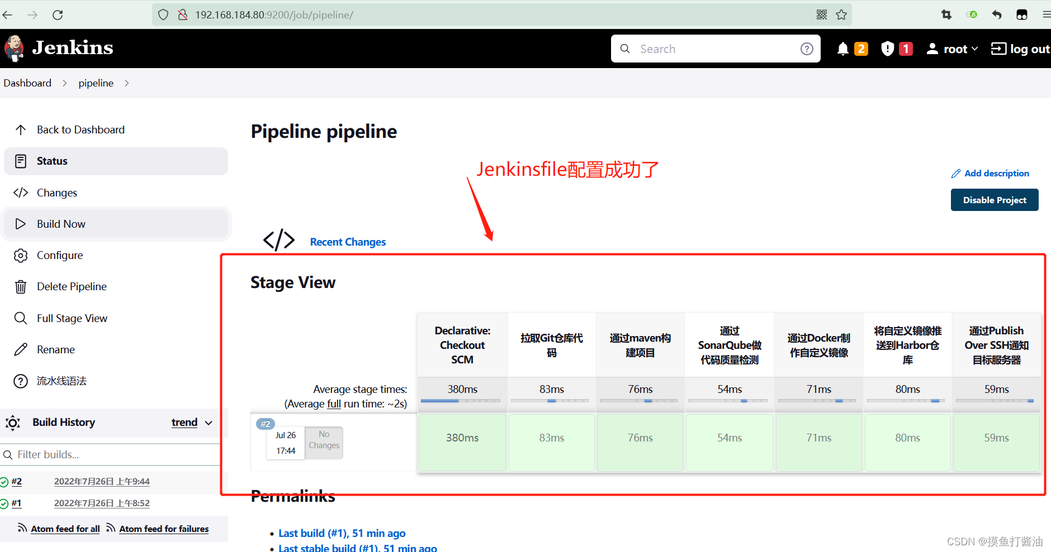1051x552 pixels.
Task: Focus the Jenkins Search field
Action: 716,49
